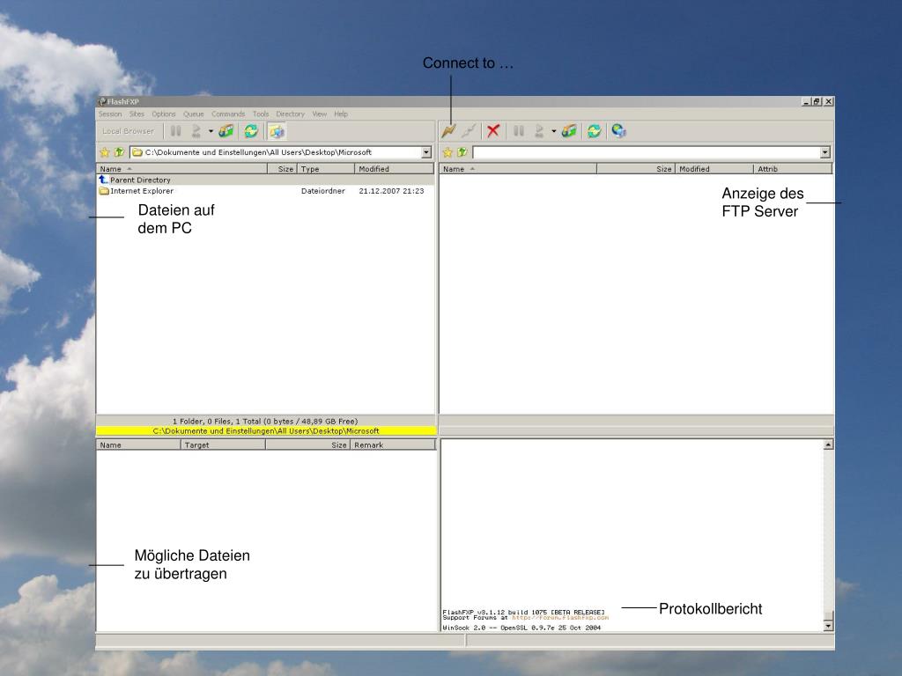Image resolution: width=902 pixels, height=676 pixels.
Task: Sort remote files by Attrib column
Action: click(793, 169)
